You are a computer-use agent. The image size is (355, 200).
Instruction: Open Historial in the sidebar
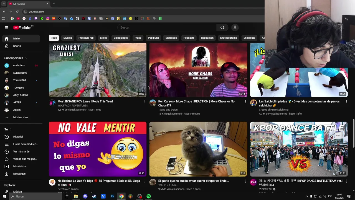21,137
